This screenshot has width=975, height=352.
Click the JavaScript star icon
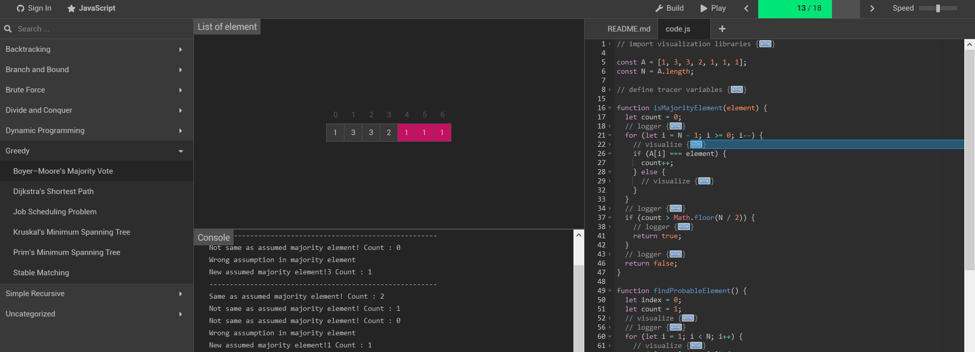(x=71, y=8)
